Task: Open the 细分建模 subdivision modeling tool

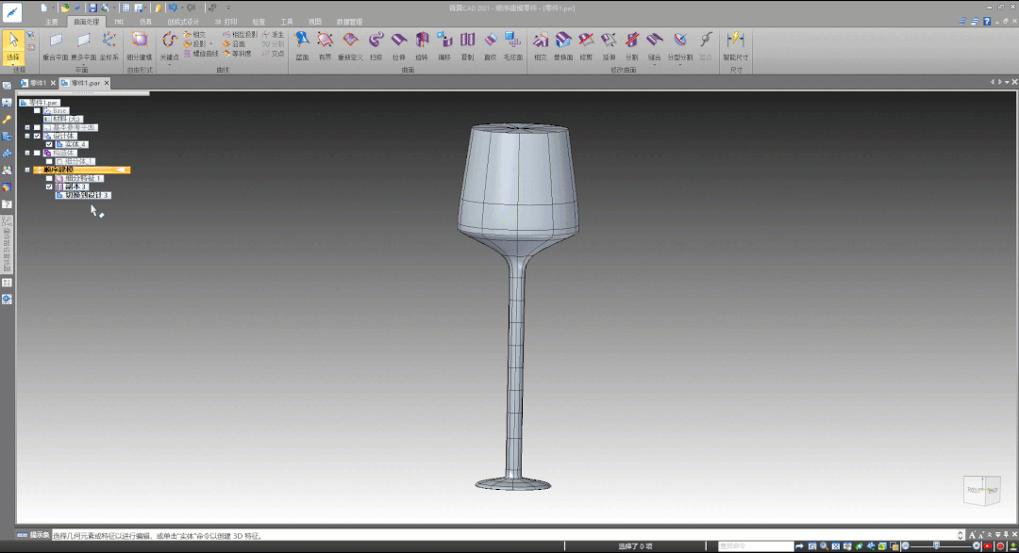Action: (x=139, y=46)
